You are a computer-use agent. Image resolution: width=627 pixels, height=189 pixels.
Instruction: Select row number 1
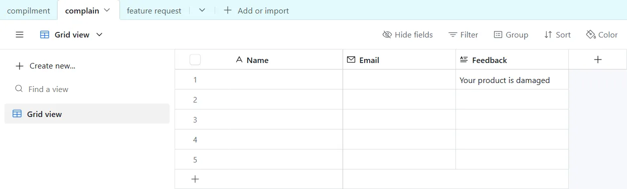pos(195,80)
